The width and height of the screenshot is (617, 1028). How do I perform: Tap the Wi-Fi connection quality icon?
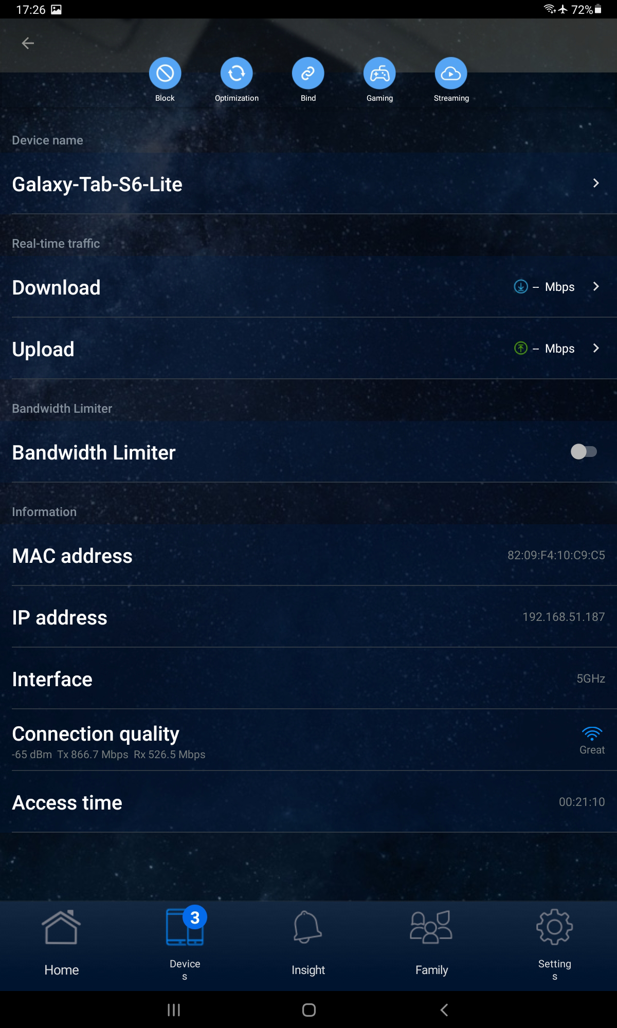(592, 733)
